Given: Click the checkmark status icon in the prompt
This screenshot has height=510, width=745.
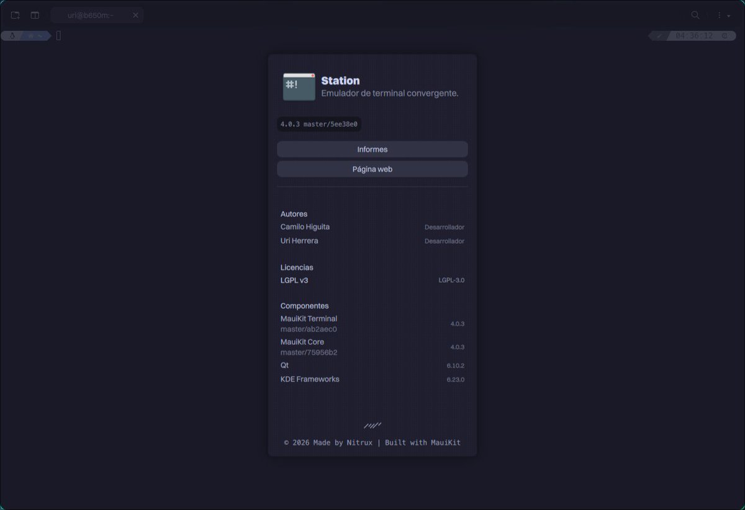Looking at the screenshot, I should (x=659, y=36).
